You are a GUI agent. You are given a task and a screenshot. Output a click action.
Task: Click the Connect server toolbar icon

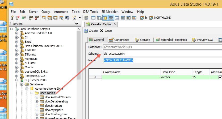[x=31, y=18]
